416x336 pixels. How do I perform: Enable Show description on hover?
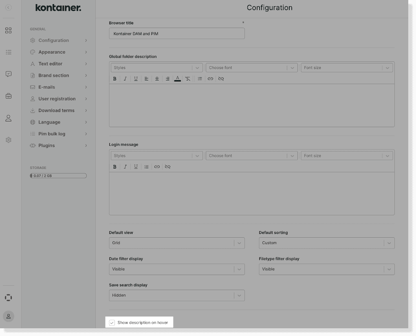(x=112, y=322)
